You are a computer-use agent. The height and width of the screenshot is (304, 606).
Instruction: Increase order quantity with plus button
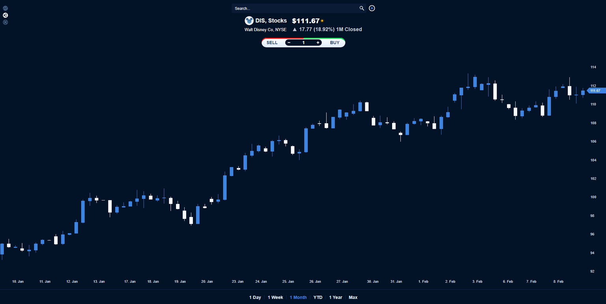318,43
